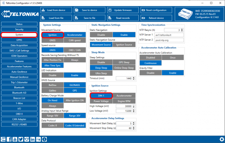Open the Auto Geofence section
The image size is (225, 143).
[19, 72]
